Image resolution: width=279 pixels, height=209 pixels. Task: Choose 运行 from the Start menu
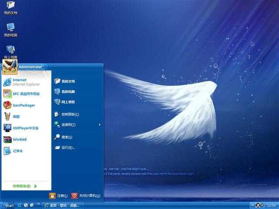pyautogui.click(x=68, y=148)
